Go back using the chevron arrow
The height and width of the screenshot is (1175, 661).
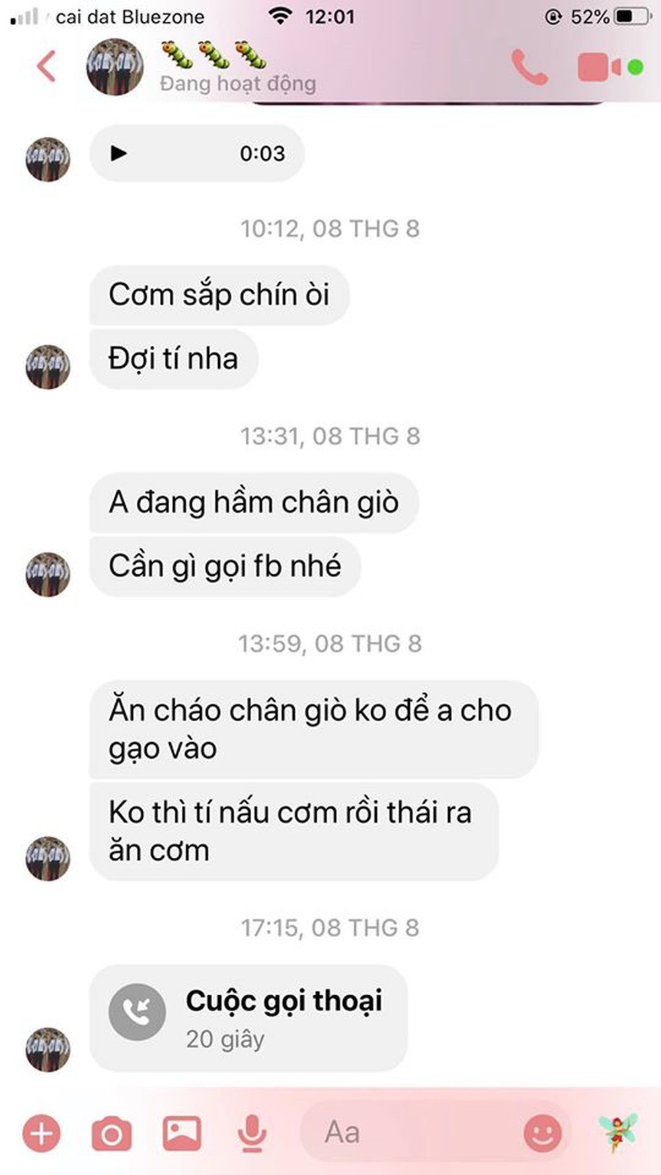click(x=46, y=67)
